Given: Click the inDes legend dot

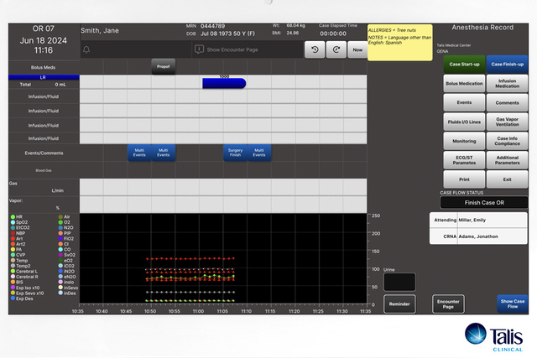Looking at the screenshot, I should [x=60, y=293].
